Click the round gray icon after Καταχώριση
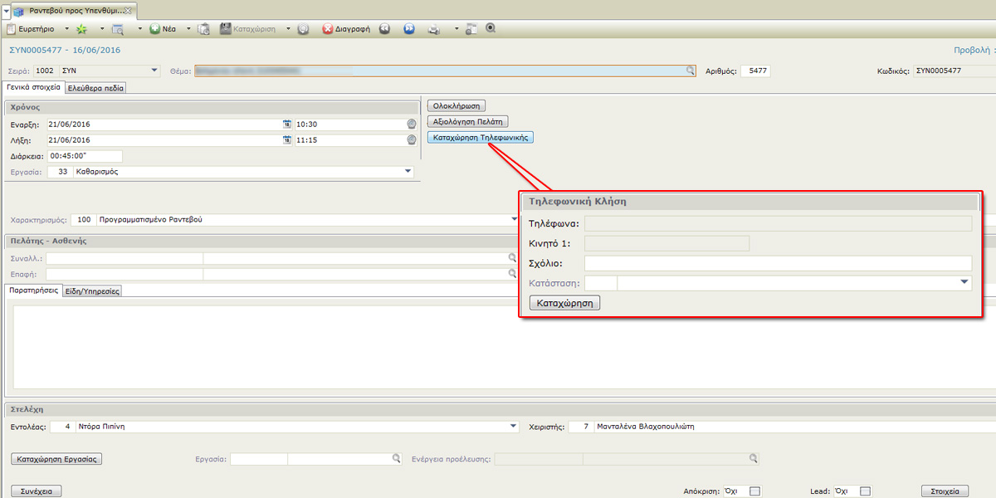This screenshot has width=996, height=498. coord(304,29)
